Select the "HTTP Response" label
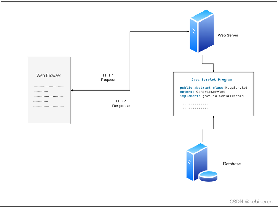The image size is (278, 207). pos(121,103)
